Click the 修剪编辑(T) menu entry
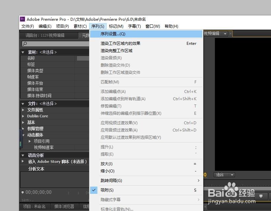 coord(146,106)
